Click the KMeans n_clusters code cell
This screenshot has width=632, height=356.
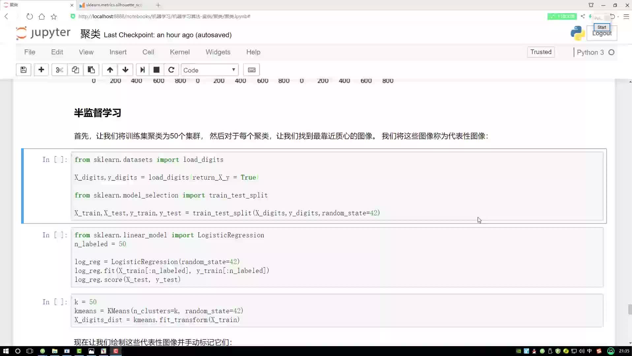click(337, 311)
